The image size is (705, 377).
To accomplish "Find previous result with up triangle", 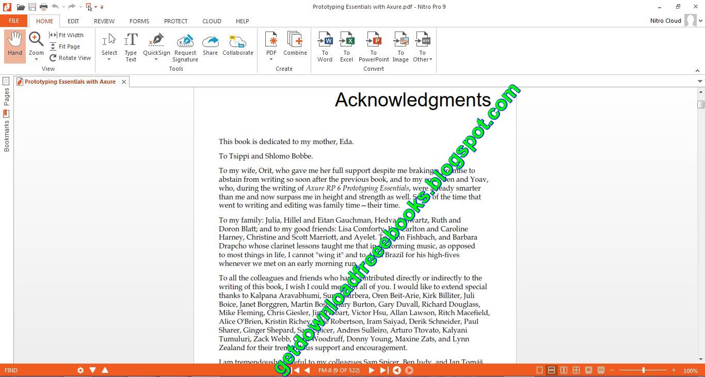I will coord(105,370).
